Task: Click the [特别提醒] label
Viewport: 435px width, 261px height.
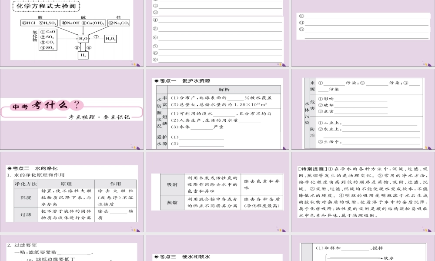Action: (312, 169)
